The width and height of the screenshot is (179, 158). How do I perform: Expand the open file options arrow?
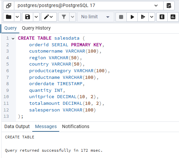click(x=17, y=17)
